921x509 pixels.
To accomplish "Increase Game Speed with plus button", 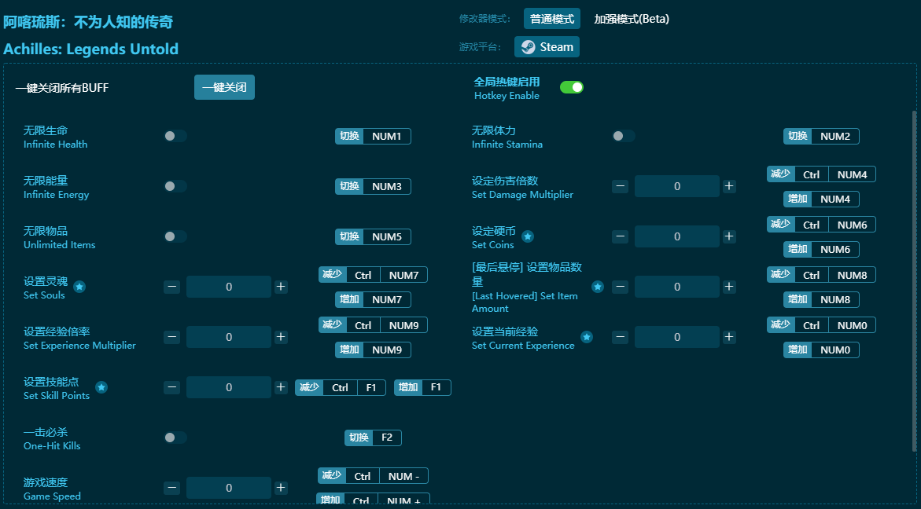I will 281,488.
